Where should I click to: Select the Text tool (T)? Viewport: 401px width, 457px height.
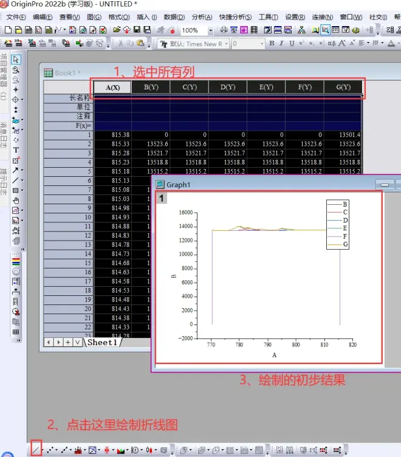coord(16,150)
